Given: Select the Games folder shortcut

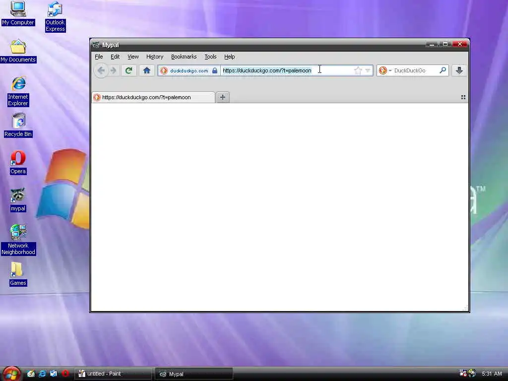Looking at the screenshot, I should point(18,274).
